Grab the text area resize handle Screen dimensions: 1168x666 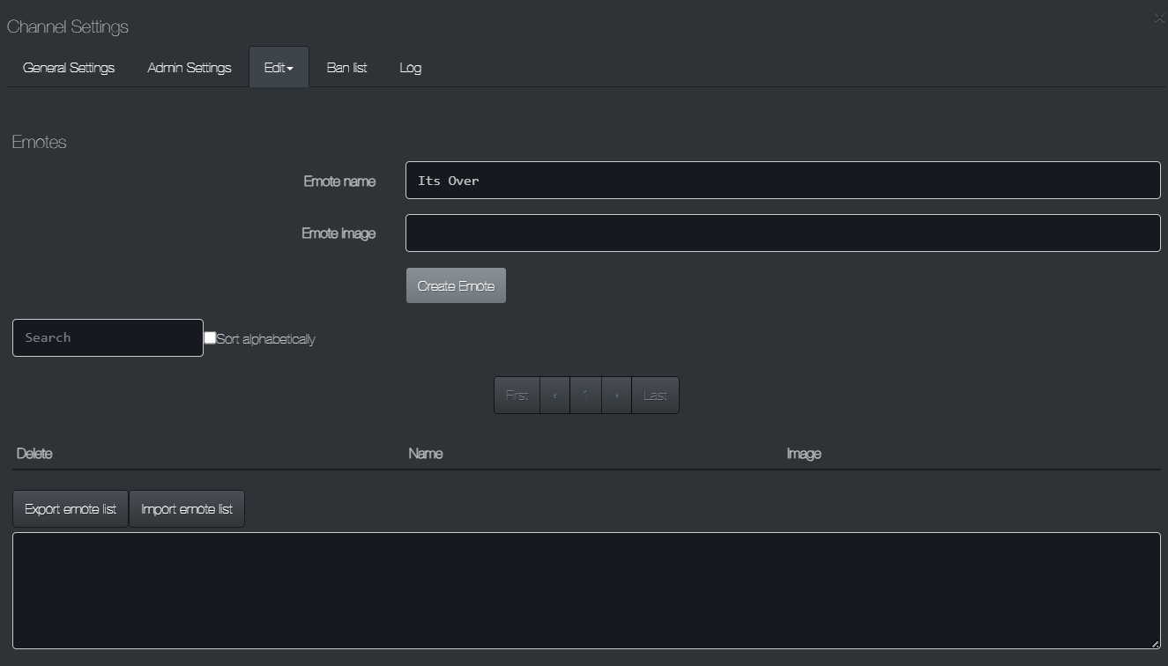tap(1155, 644)
